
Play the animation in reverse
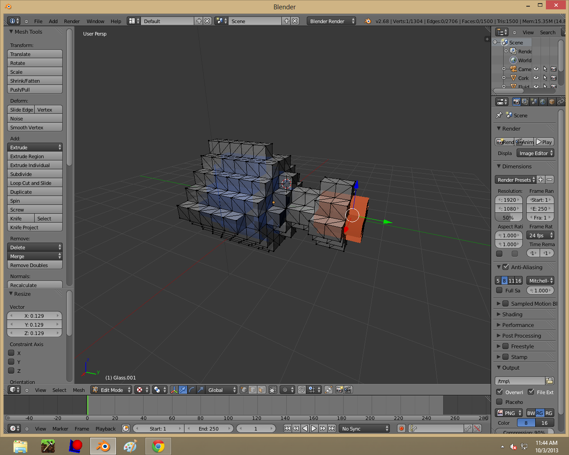305,428
